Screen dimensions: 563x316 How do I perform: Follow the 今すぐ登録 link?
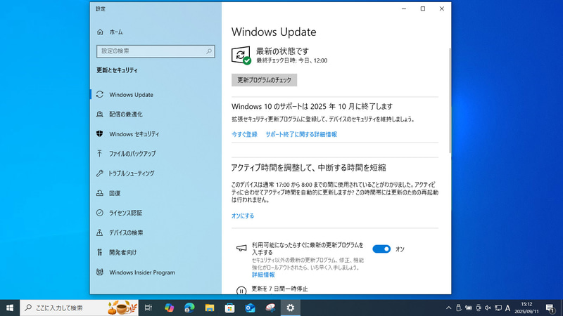coord(244,134)
